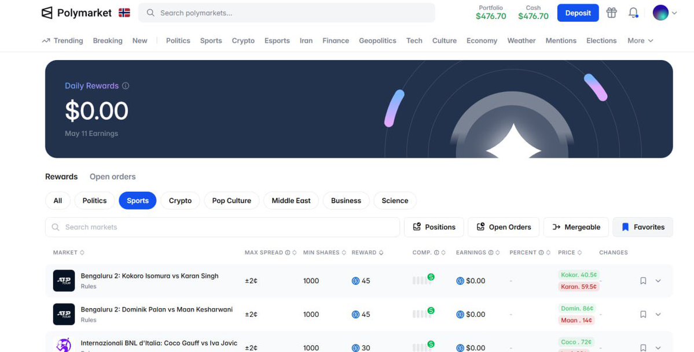The width and height of the screenshot is (694, 352).
Task: Open the Weather category
Action: point(522,40)
